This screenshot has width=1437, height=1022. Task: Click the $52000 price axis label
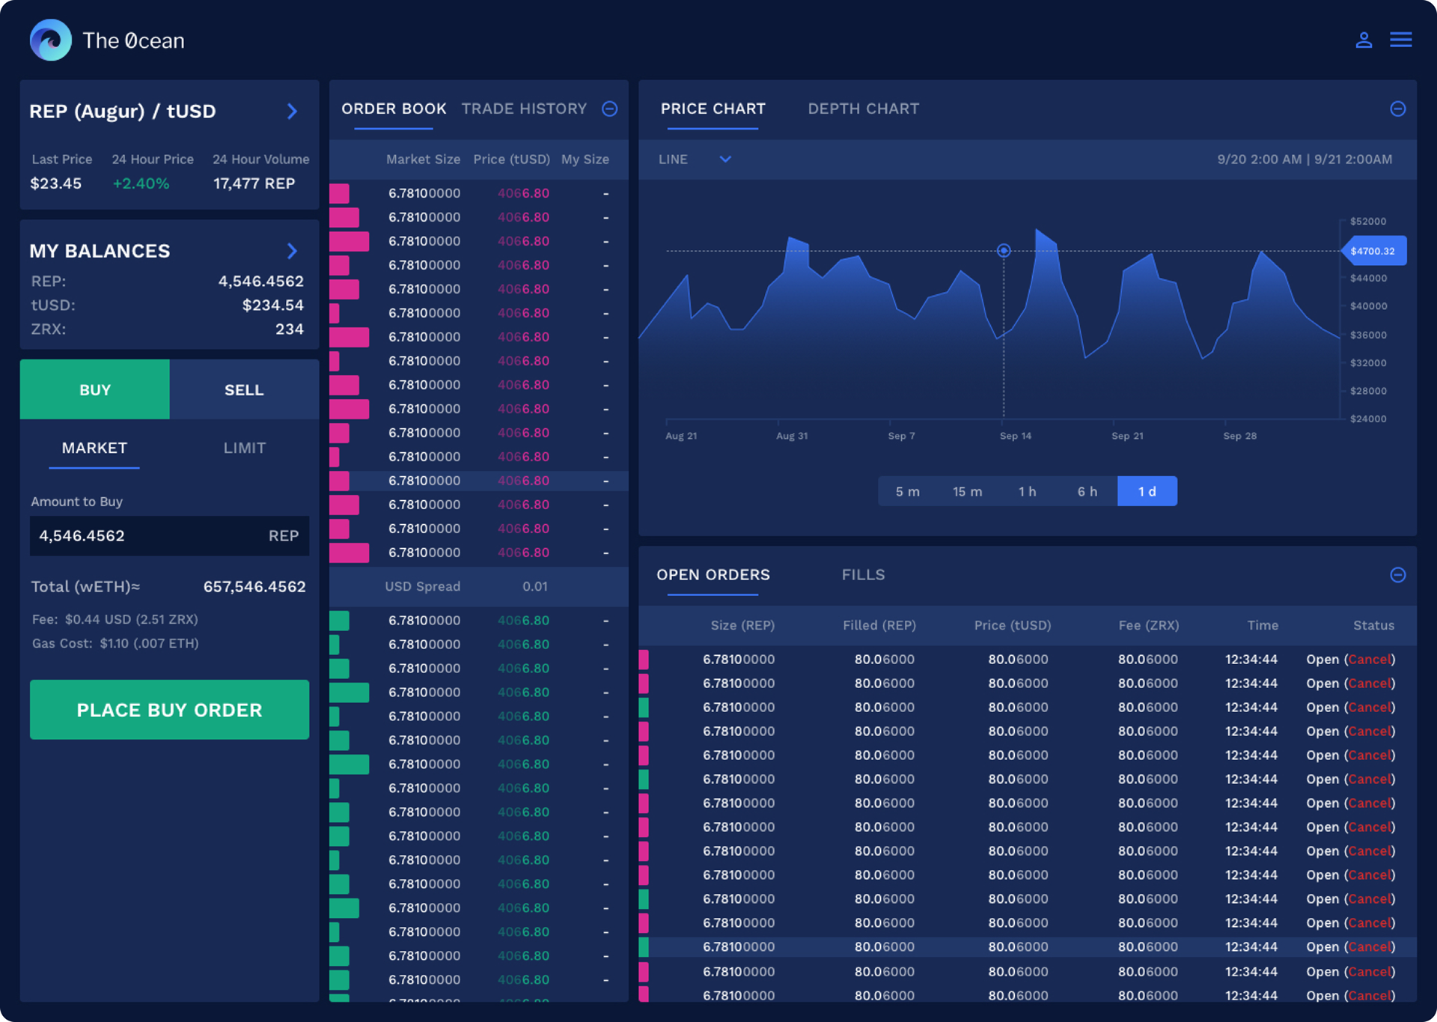coord(1368,222)
